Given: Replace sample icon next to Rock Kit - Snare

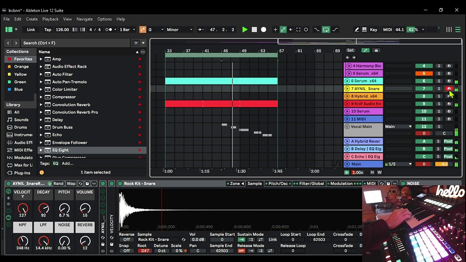Looking at the screenshot, I should 183,240.
